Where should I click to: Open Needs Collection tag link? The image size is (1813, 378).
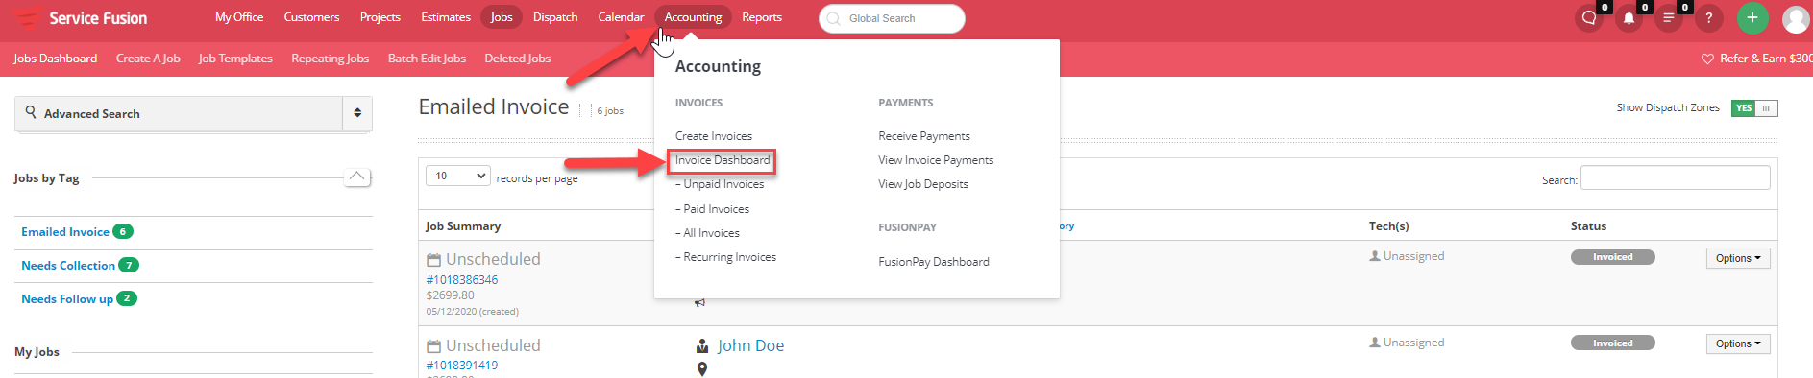click(68, 266)
